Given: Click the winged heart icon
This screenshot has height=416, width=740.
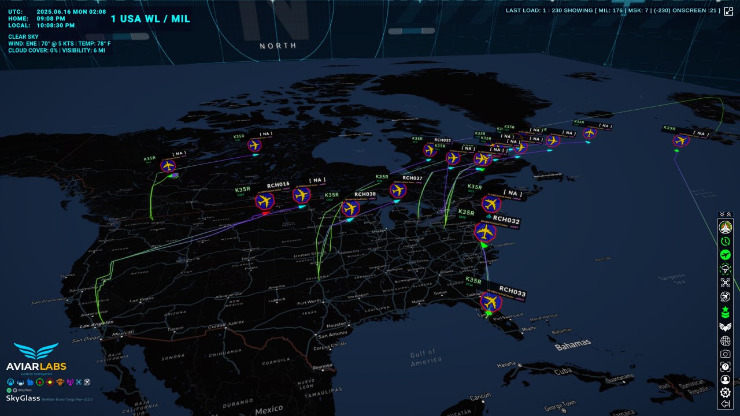Looking at the screenshot, I should [x=725, y=326].
